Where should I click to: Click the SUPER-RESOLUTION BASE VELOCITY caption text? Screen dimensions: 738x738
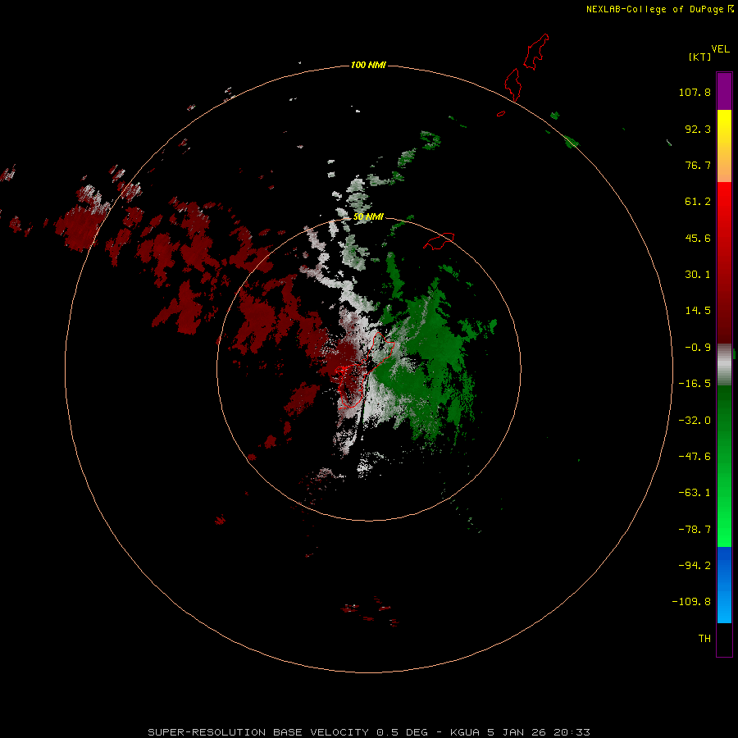pyautogui.click(x=258, y=732)
